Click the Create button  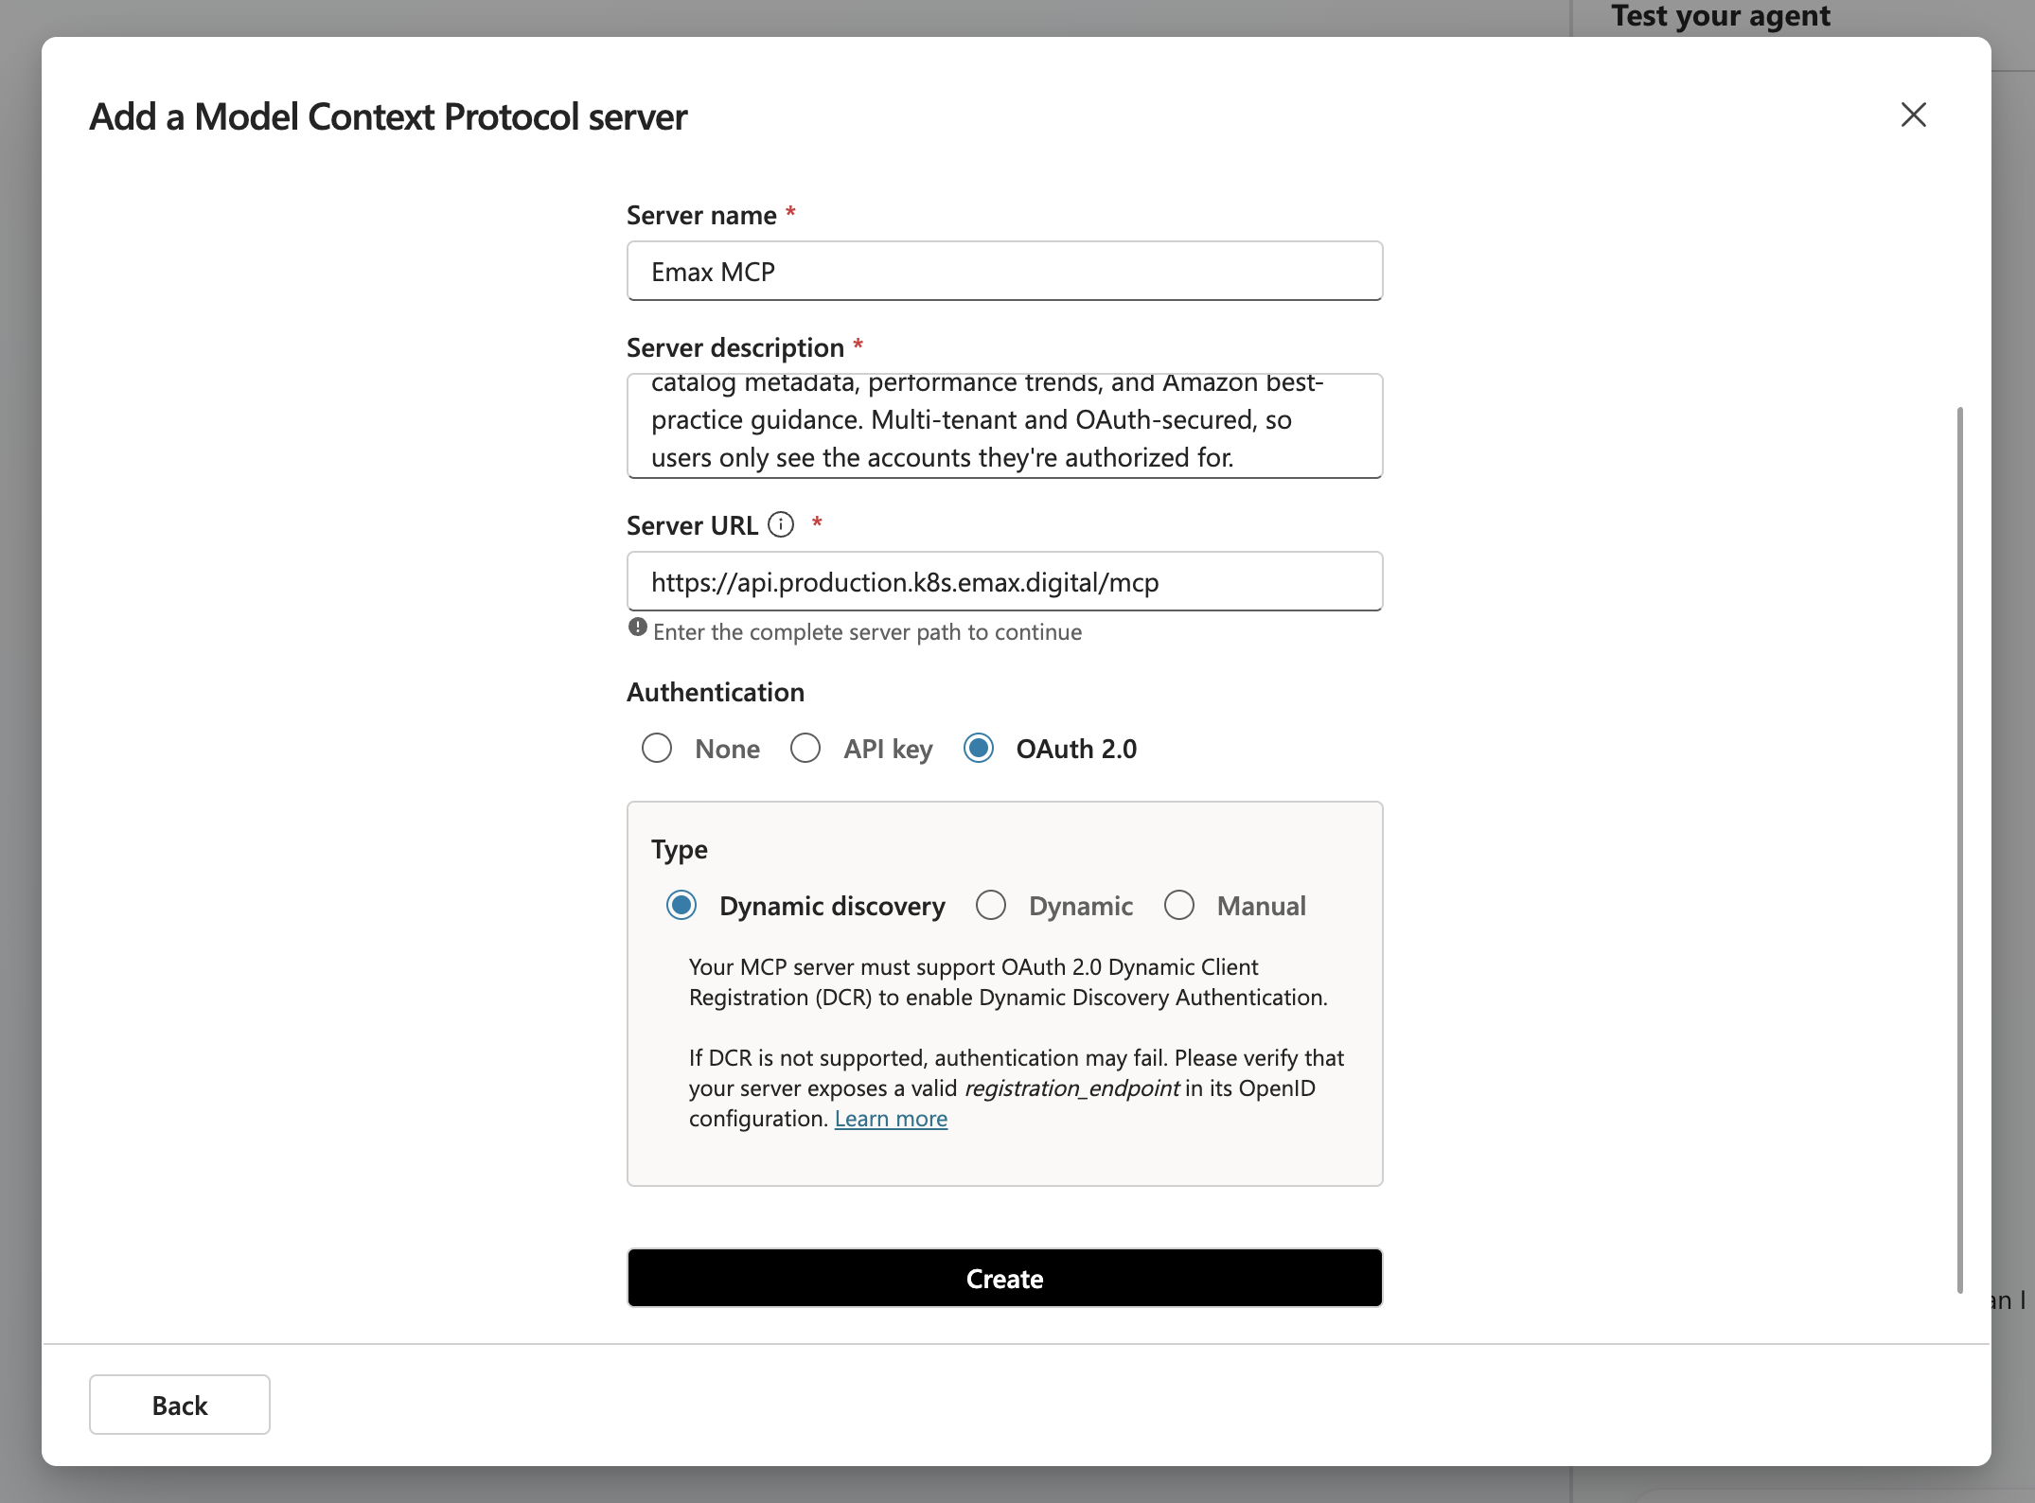tap(1004, 1278)
